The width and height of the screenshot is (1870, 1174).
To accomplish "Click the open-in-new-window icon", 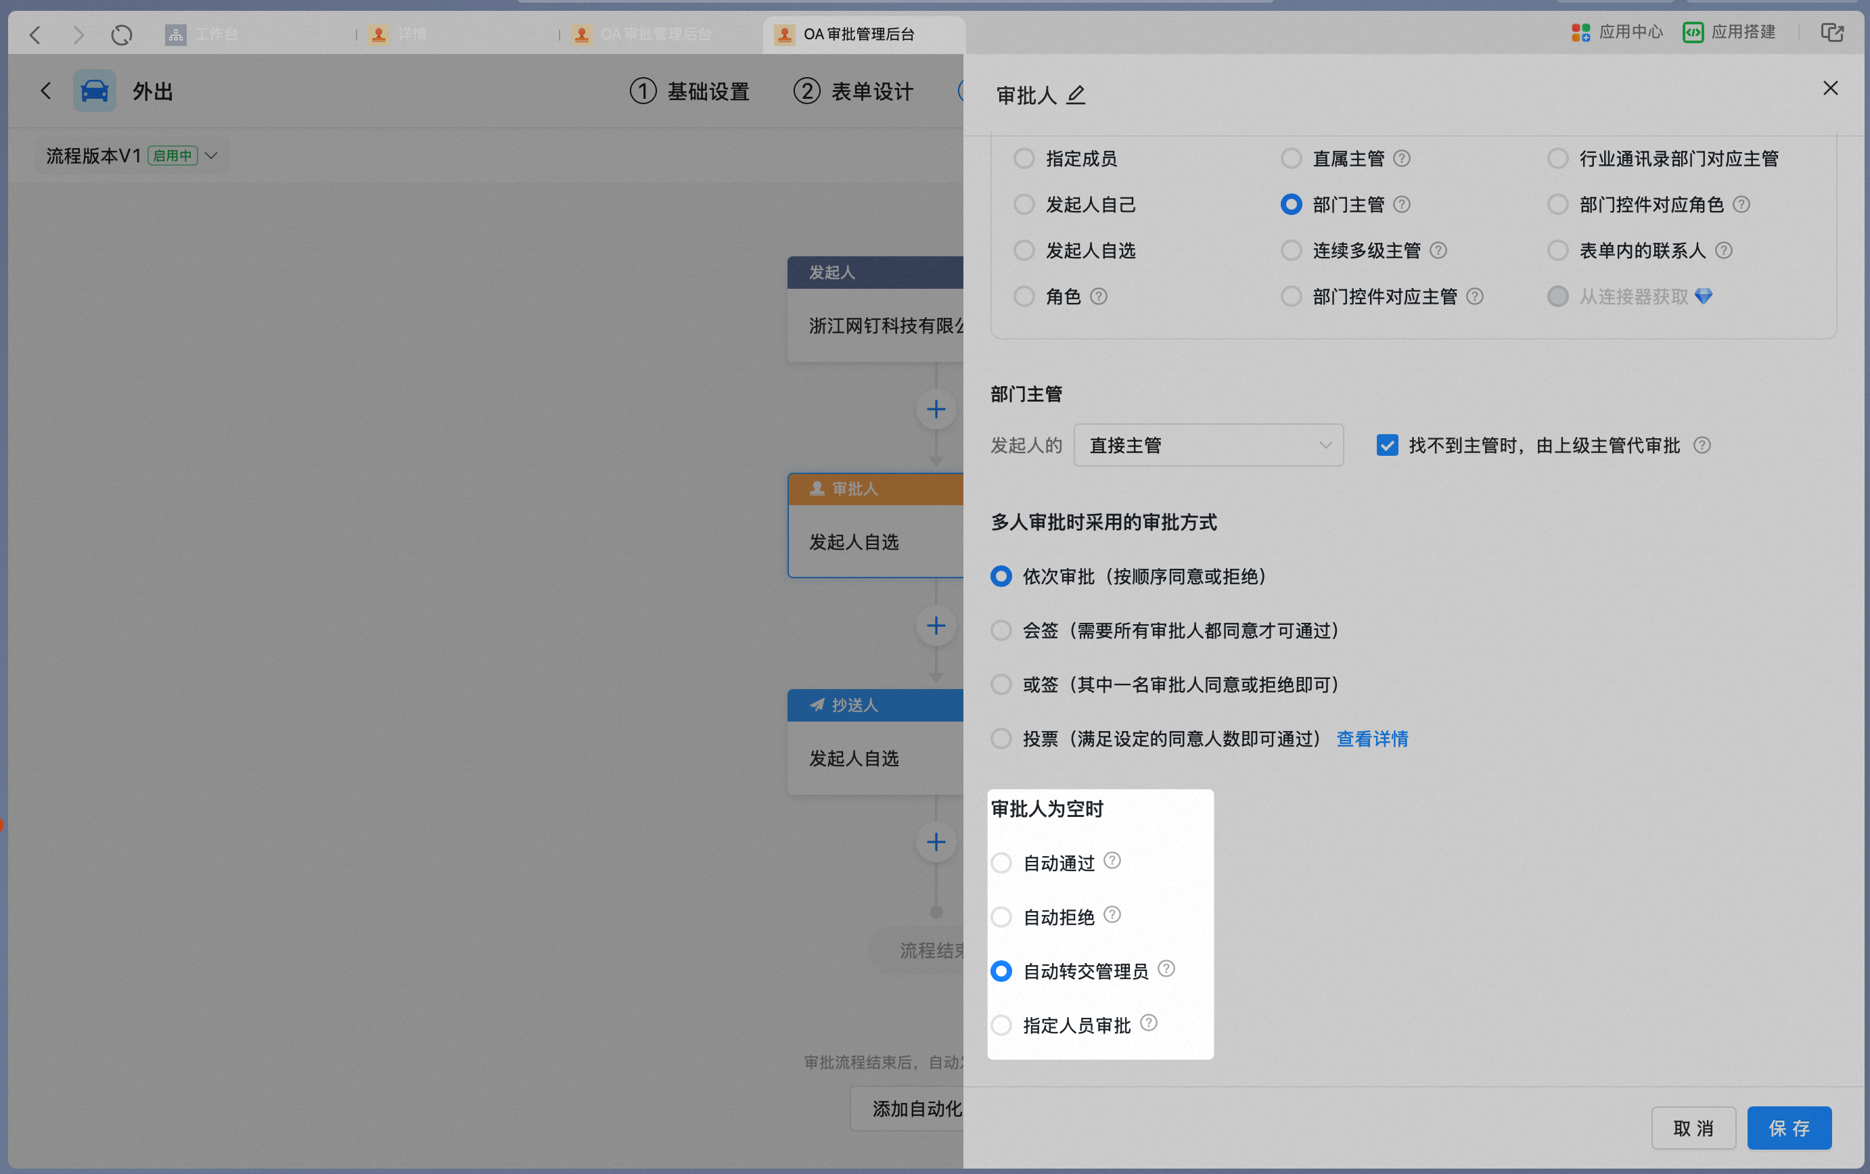I will 1832,32.
